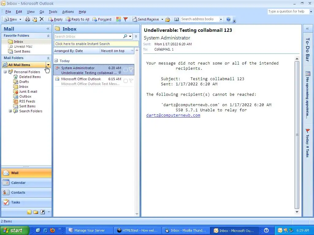This screenshot has height=235, width=314.
Task: Click the Inbox search magnifier icon
Action: coord(125,36)
